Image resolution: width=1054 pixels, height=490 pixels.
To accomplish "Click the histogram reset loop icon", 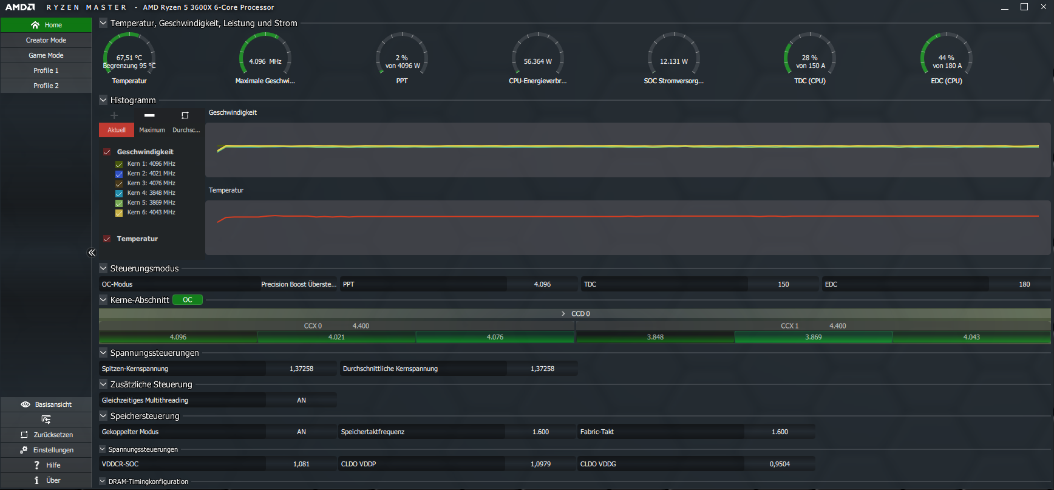I will click(x=185, y=115).
